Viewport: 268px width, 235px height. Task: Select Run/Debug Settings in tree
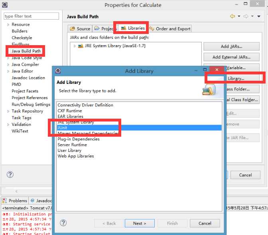tap(31, 104)
